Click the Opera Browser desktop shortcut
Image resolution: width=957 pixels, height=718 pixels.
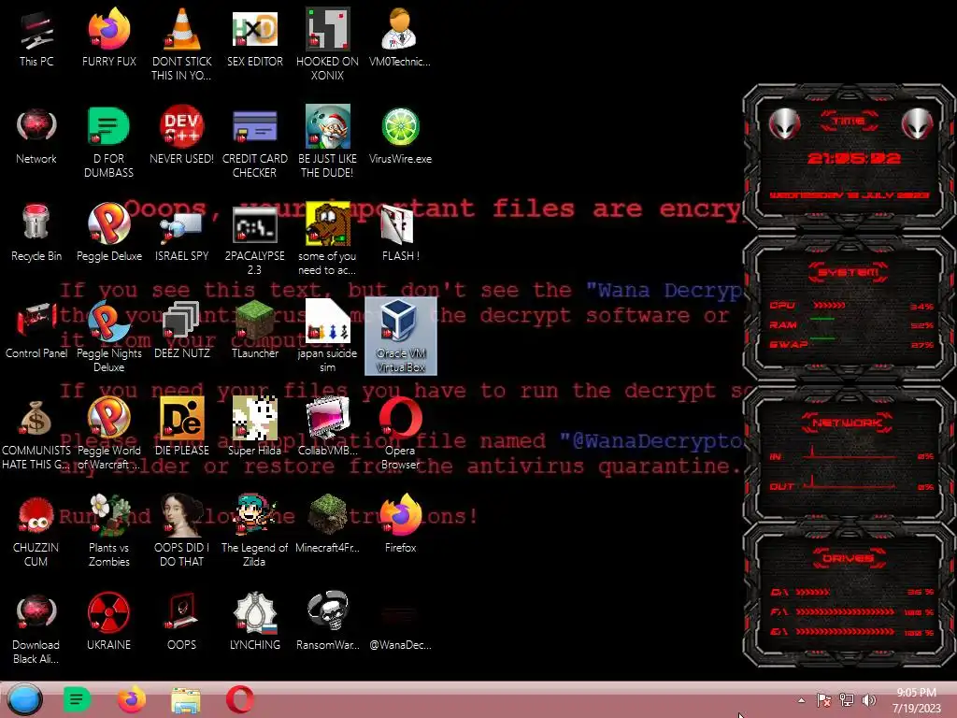(x=400, y=434)
